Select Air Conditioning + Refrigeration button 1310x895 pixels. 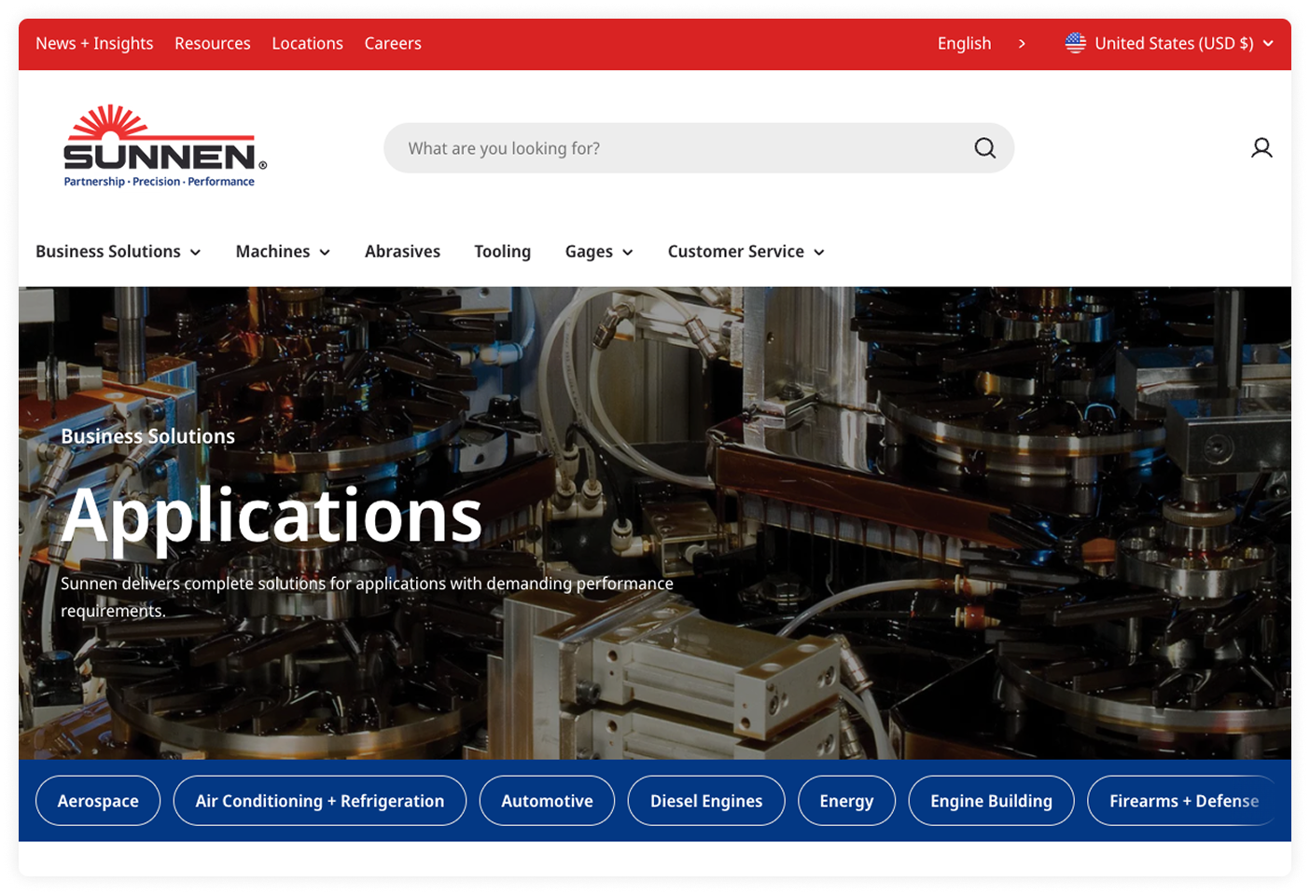[320, 801]
